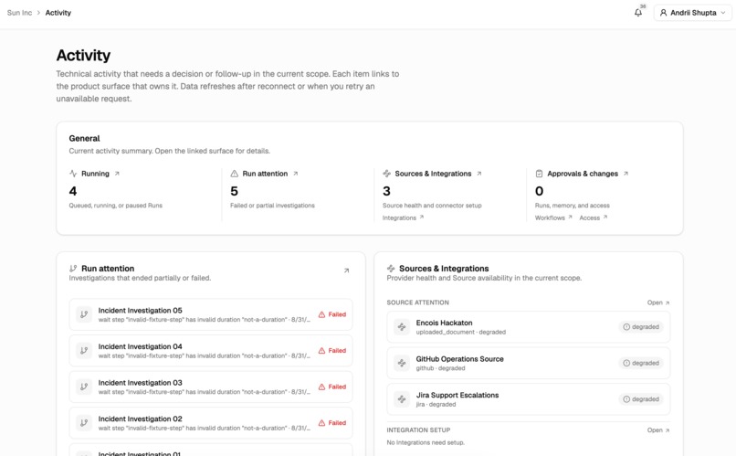Click the Approvals & changes clipboard icon
Image resolution: width=736 pixels, height=456 pixels.
[539, 174]
